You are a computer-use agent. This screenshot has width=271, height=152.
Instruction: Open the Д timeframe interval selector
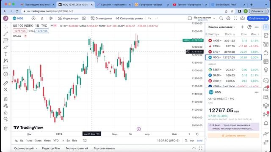[42, 18]
